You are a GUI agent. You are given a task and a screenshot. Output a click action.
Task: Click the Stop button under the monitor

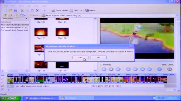tap(118, 69)
